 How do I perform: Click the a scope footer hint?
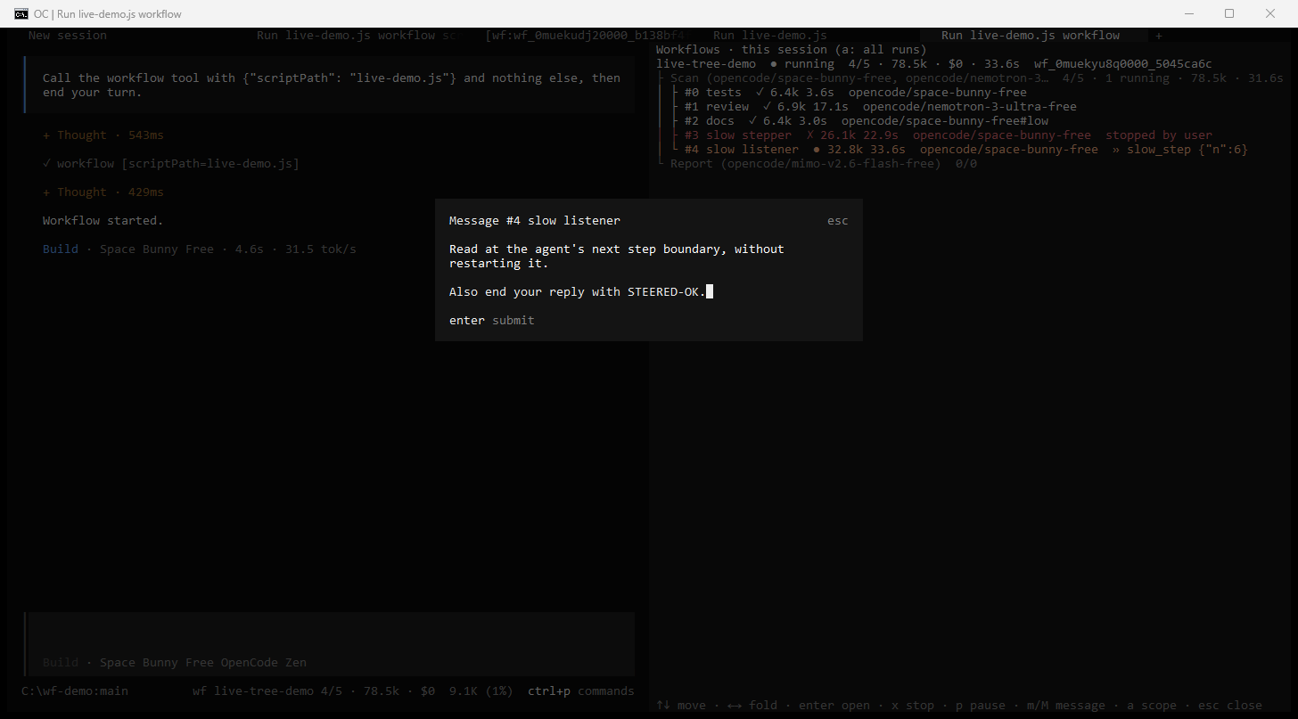[1152, 706]
